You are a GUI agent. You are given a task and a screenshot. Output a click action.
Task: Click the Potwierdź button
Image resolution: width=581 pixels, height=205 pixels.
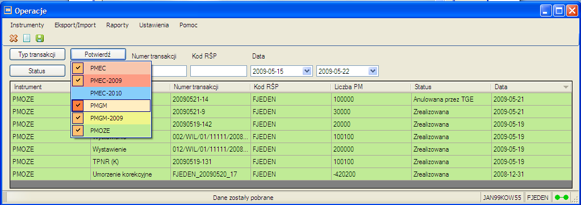click(x=98, y=54)
